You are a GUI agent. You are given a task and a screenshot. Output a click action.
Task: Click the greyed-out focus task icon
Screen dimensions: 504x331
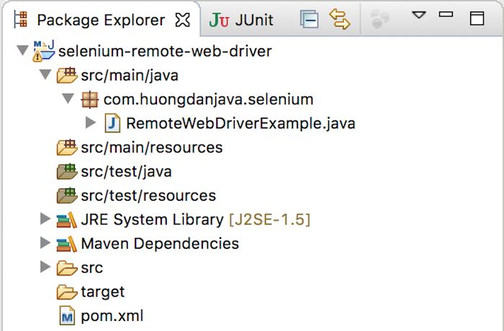(x=380, y=19)
